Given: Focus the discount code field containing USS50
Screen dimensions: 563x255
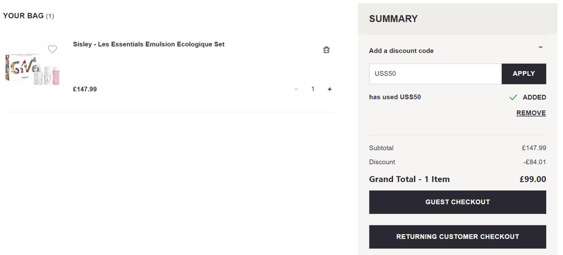Looking at the screenshot, I should point(435,74).
